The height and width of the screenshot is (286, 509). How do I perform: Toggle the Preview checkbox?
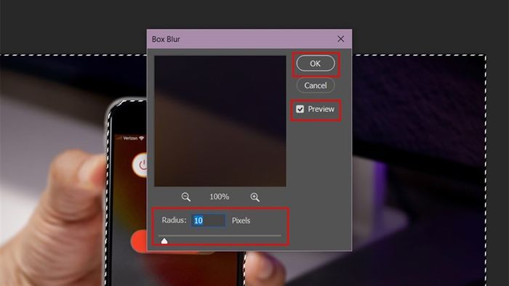pos(300,109)
